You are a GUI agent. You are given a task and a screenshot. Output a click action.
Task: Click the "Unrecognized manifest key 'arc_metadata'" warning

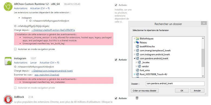(x=44, y=82)
